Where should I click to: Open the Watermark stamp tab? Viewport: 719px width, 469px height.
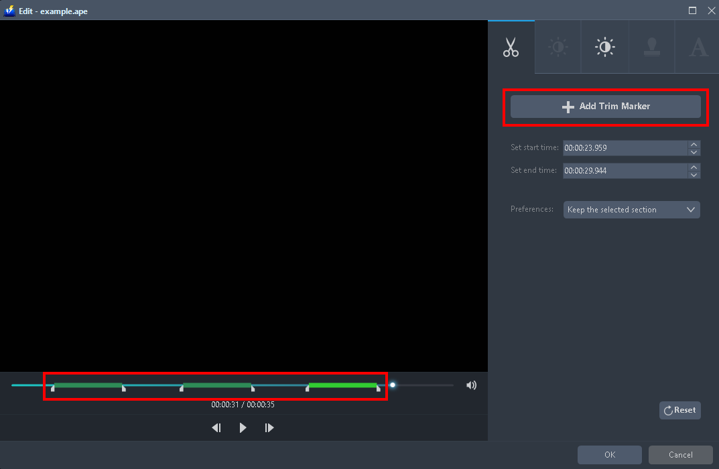[651, 46]
